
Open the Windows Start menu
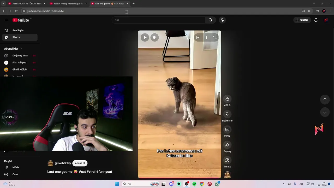coord(117,184)
